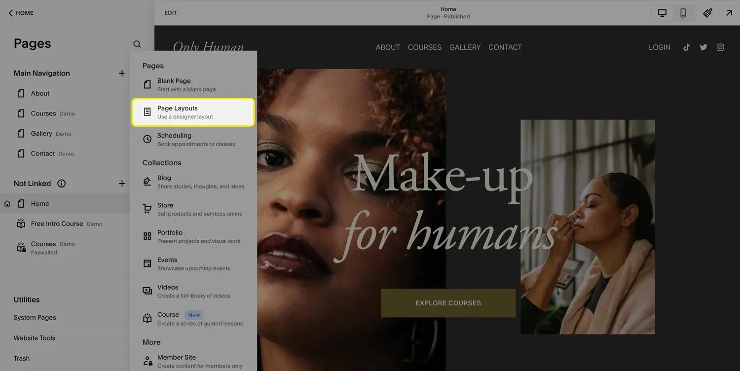740x371 pixels.
Task: Open site styles paintbrush icon
Action: [x=707, y=13]
